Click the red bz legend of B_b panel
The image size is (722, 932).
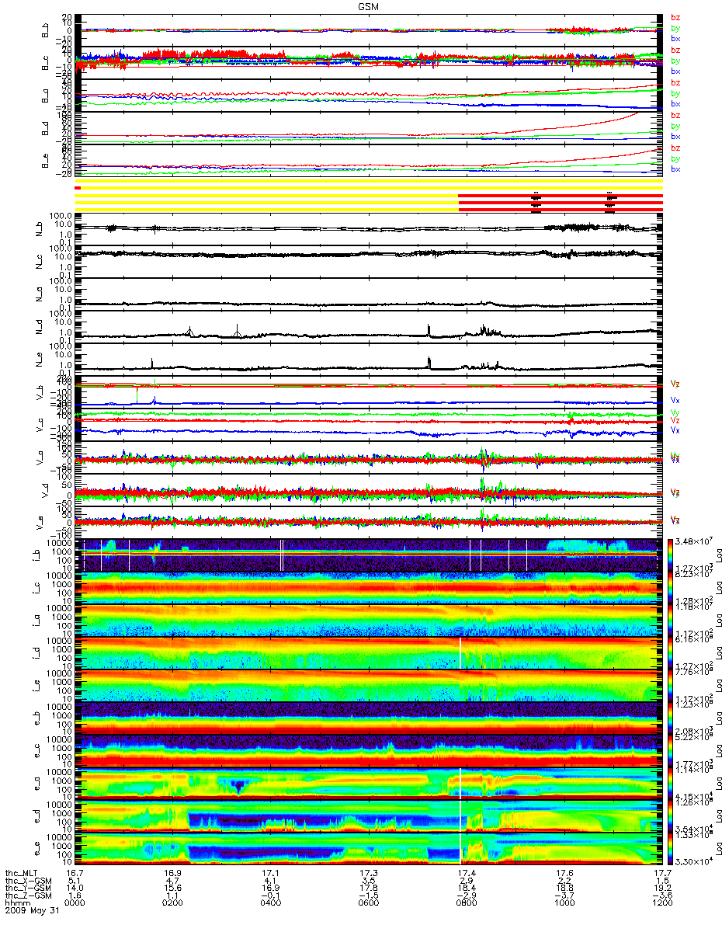(x=675, y=17)
